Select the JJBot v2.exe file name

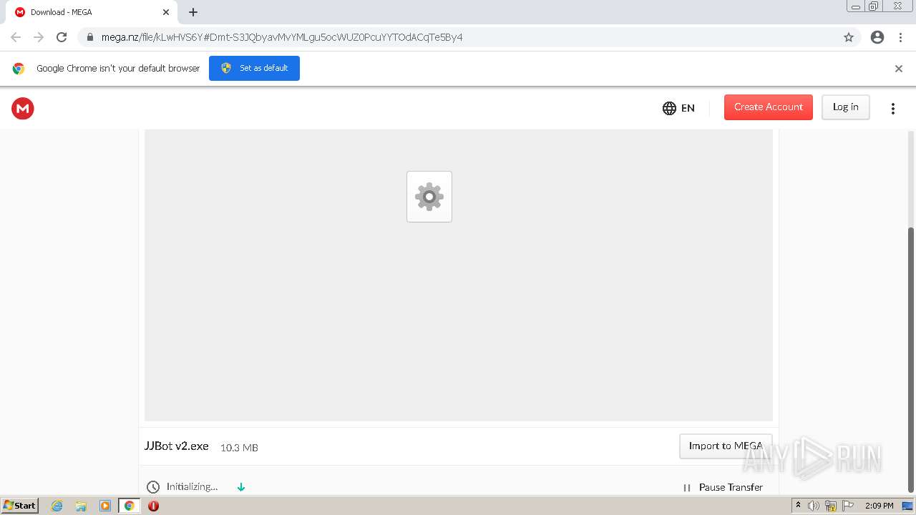[177, 446]
